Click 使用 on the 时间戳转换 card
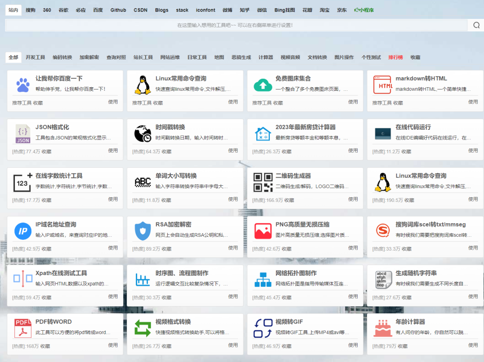Viewport: 484px width, 362px height. click(233, 150)
